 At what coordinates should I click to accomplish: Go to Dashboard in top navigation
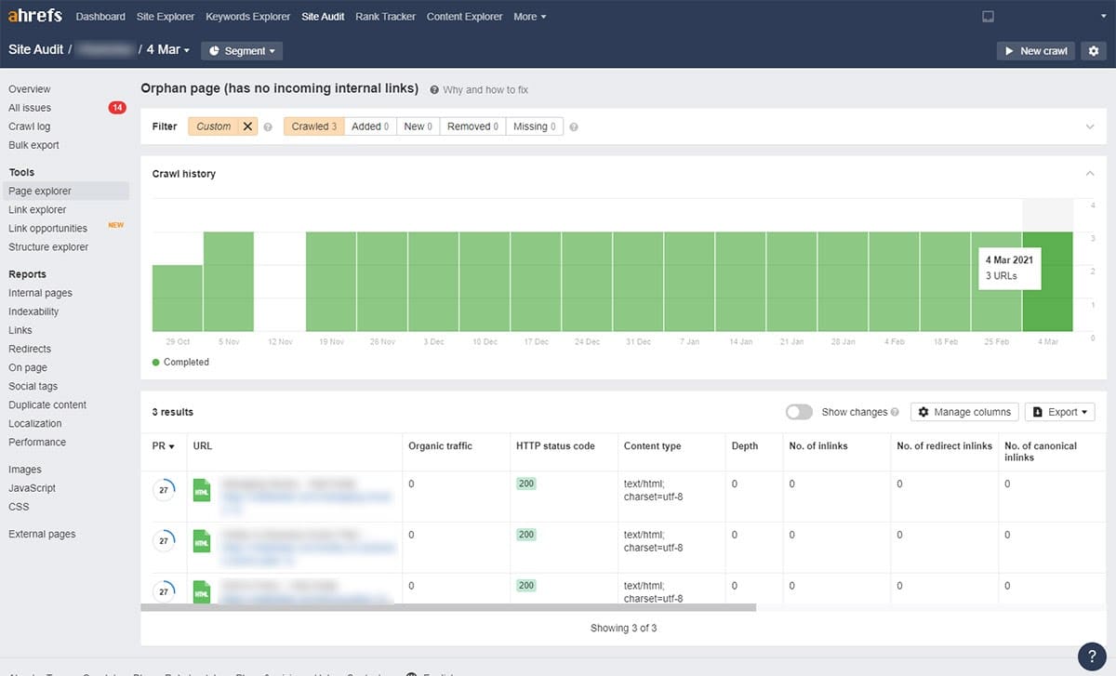[x=100, y=17]
